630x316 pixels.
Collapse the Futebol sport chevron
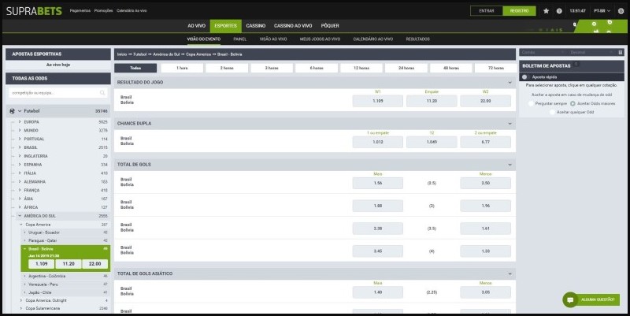click(19, 111)
